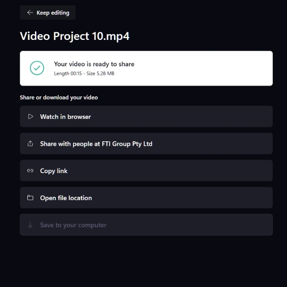Viewport: 287px width, 287px height.
Task: Click the folder icon for file location
Action: tap(30, 198)
